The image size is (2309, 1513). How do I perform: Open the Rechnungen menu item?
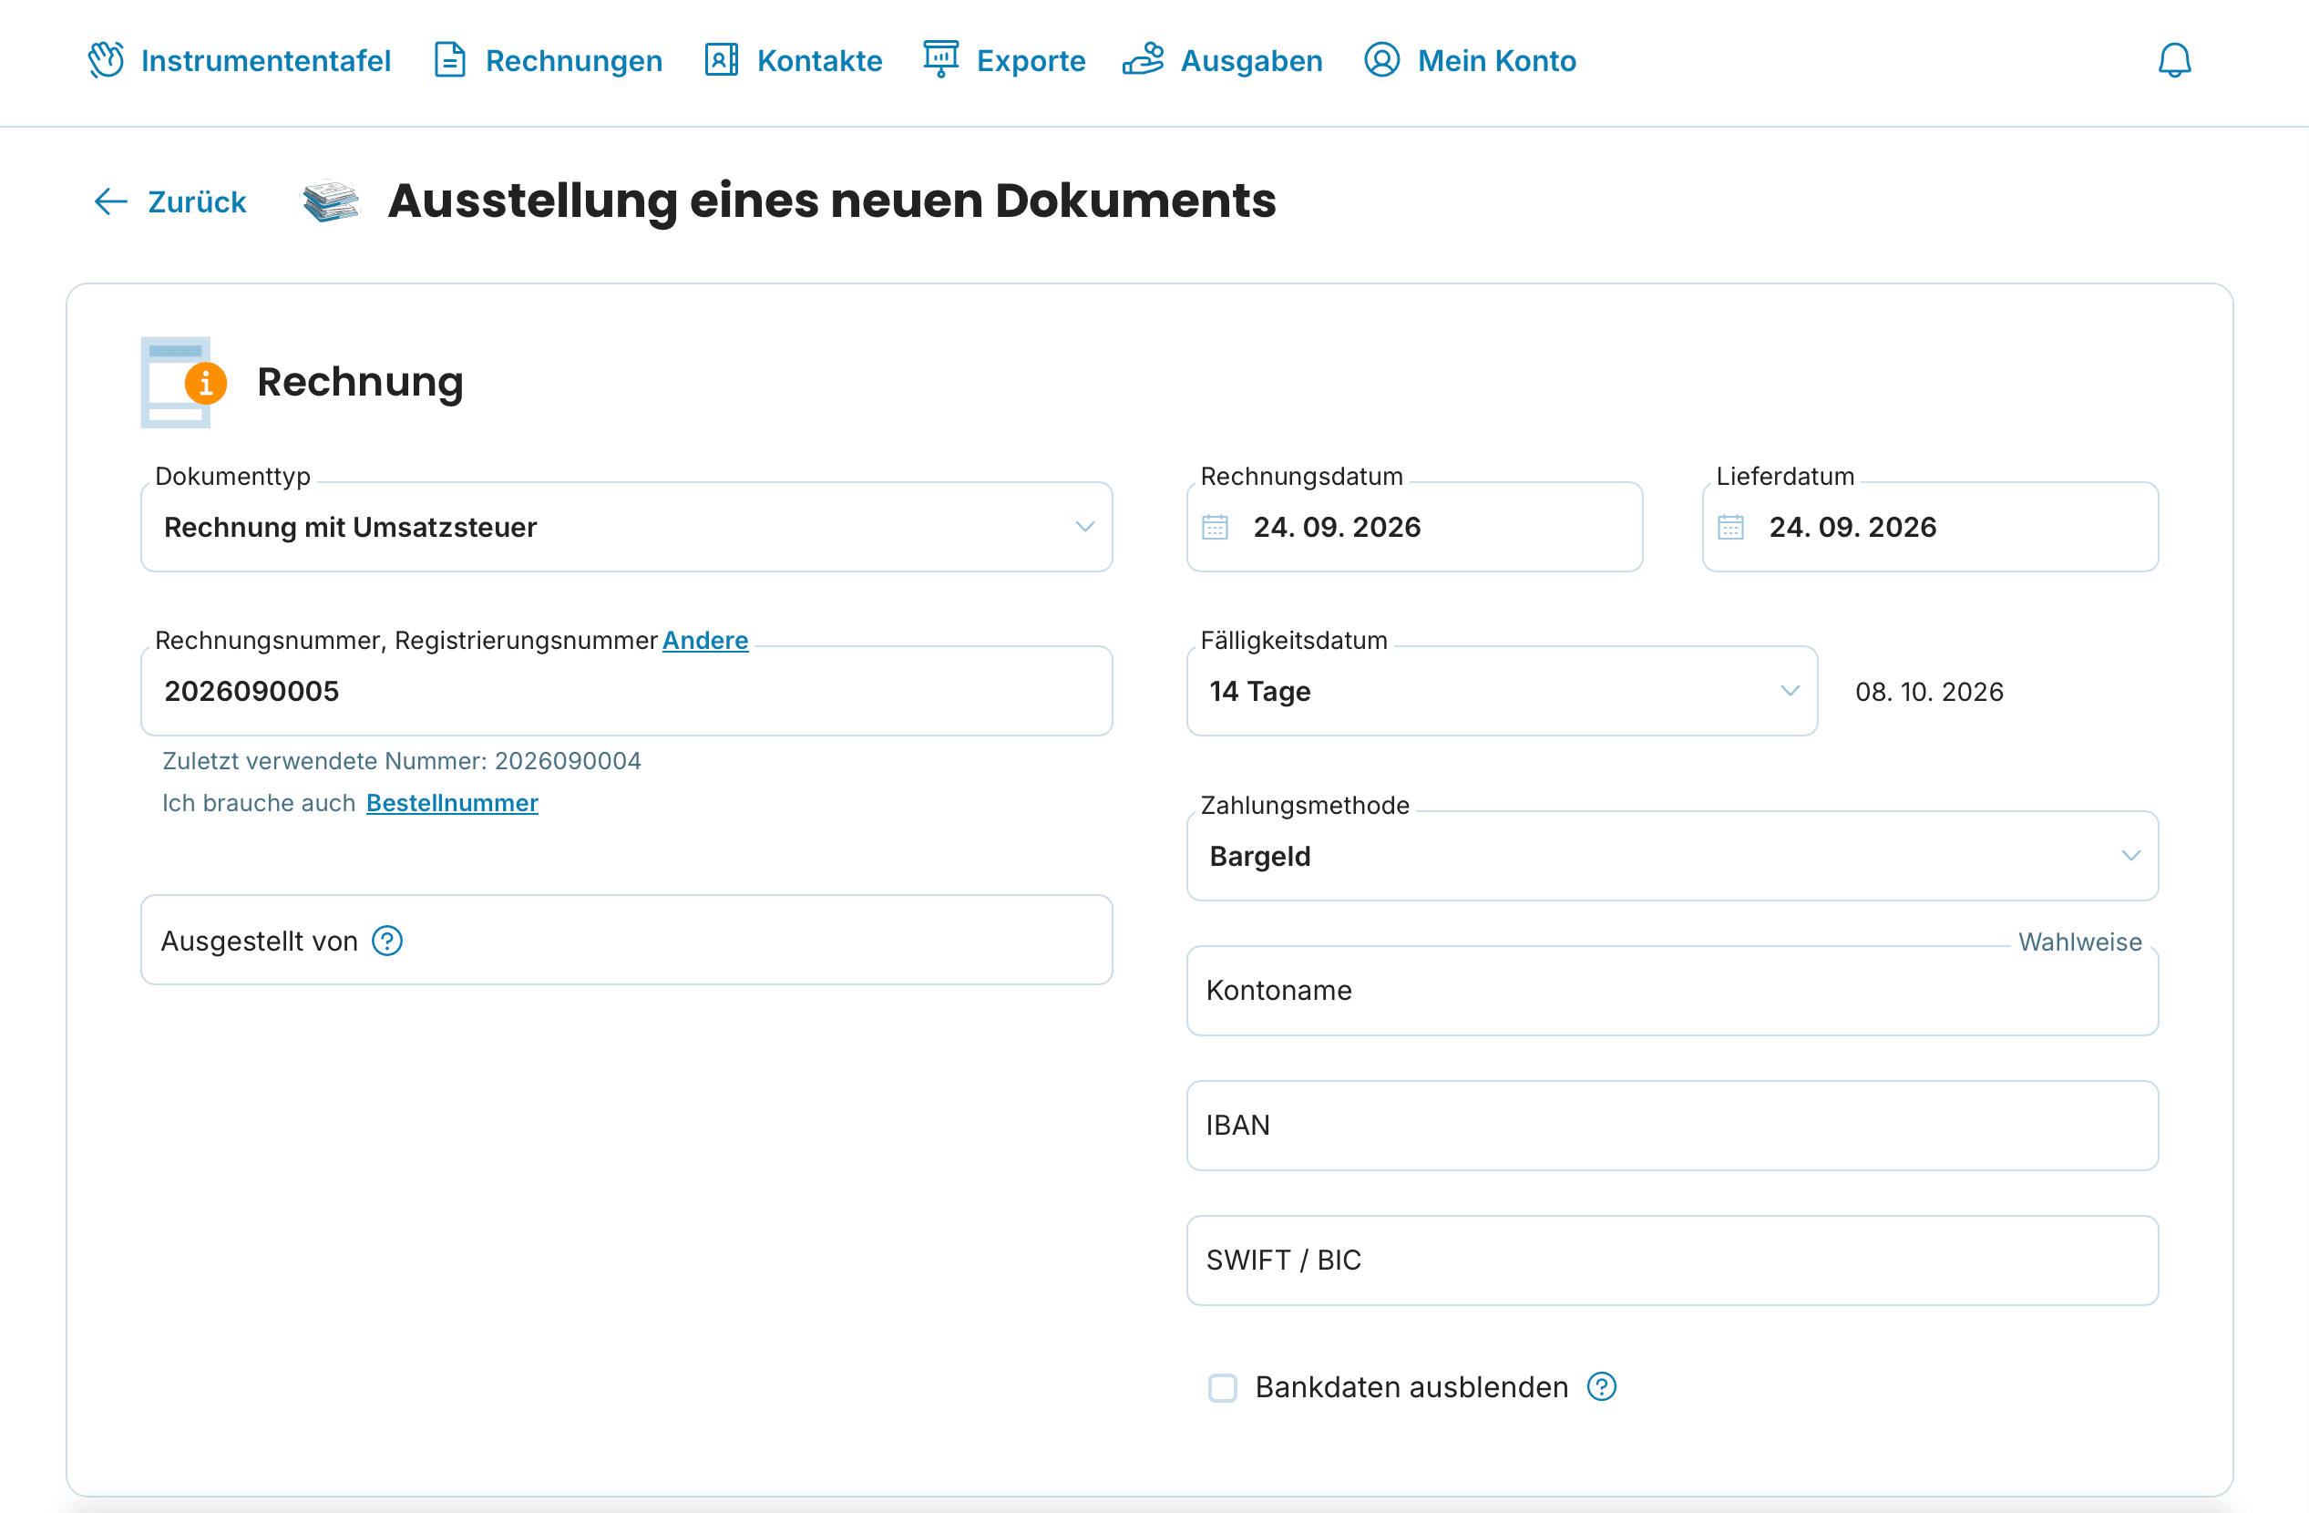549,60
